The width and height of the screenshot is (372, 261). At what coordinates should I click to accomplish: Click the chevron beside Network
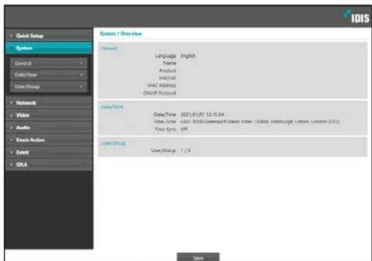point(11,103)
